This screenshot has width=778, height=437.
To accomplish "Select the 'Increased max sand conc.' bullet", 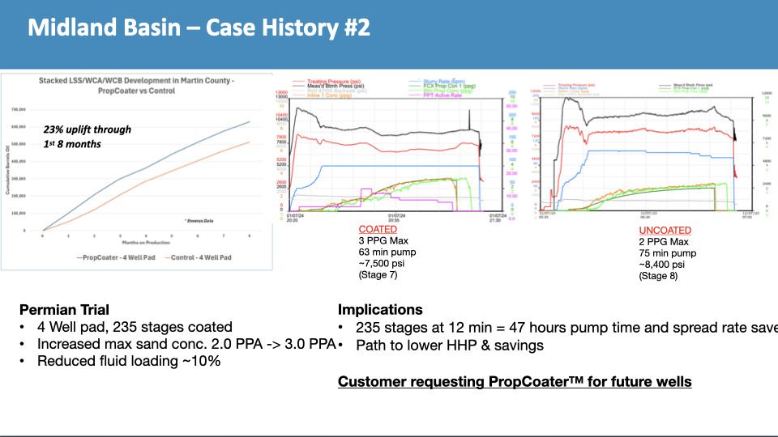I will point(186,344).
